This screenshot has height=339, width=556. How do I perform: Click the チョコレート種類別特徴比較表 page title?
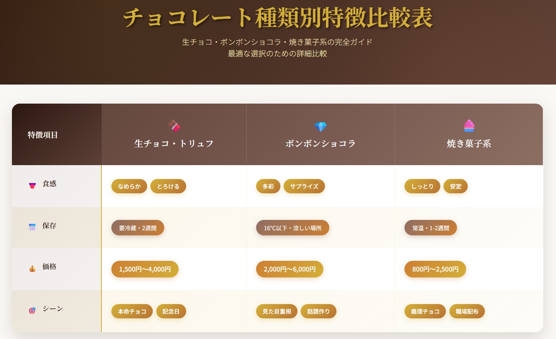[x=278, y=17]
